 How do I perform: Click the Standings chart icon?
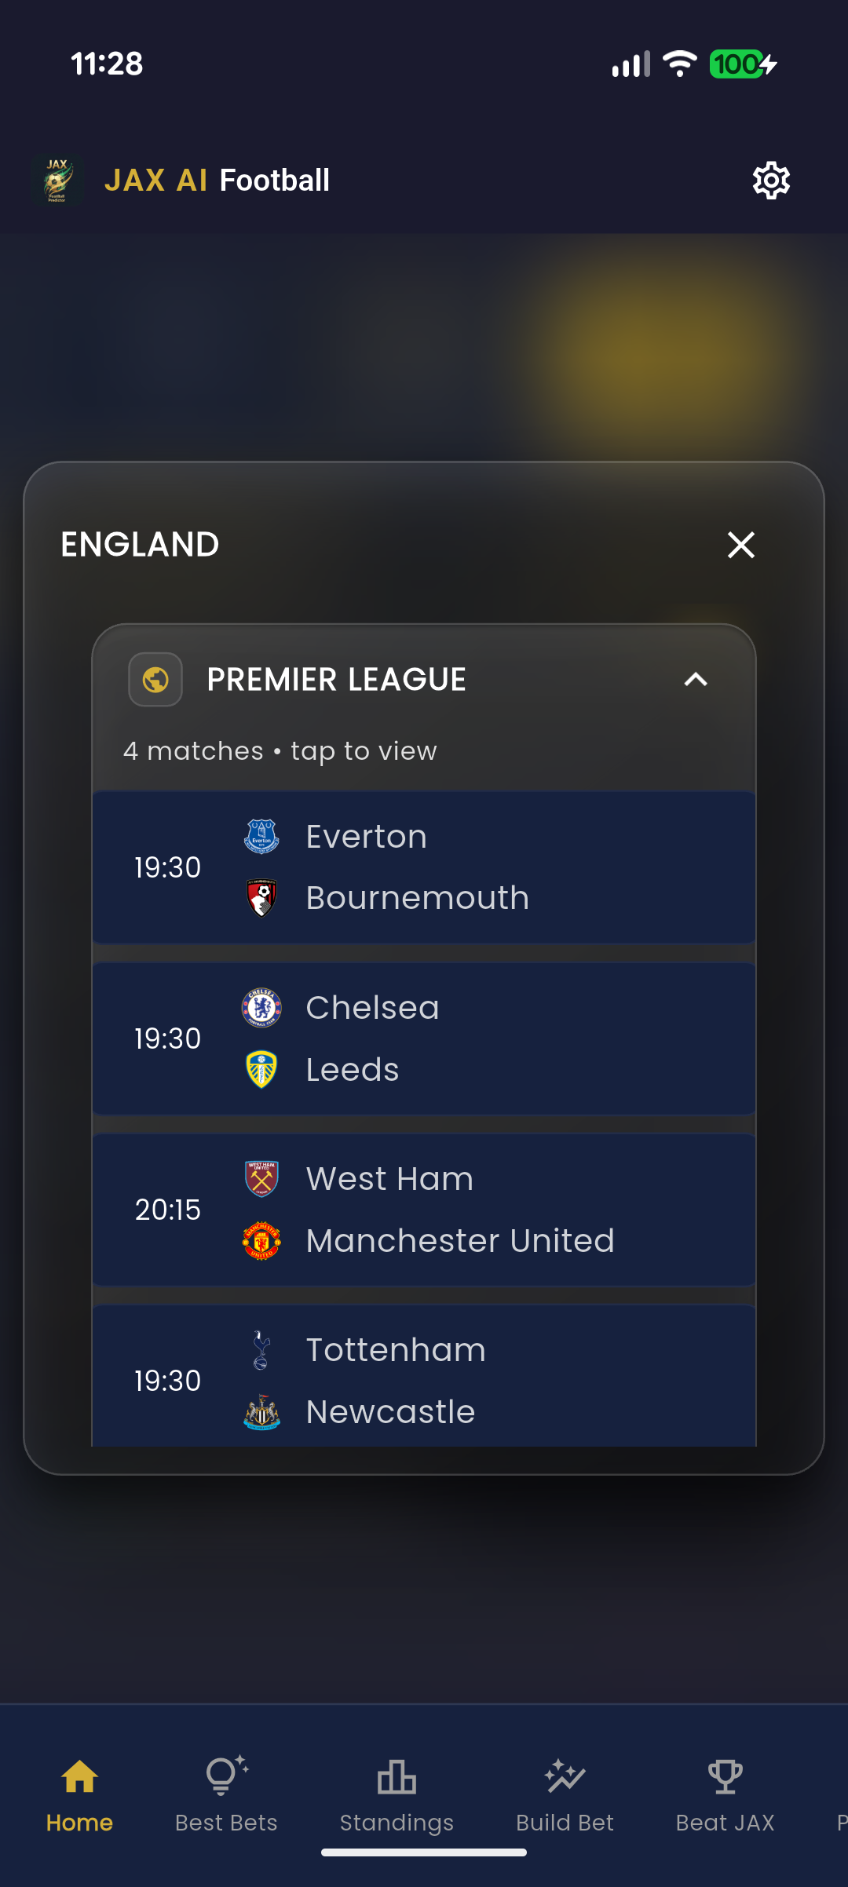(x=397, y=1778)
